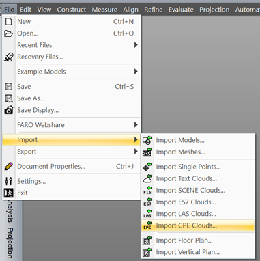Choose New from the File menu
The width and height of the screenshot is (260, 261).
pos(72,22)
